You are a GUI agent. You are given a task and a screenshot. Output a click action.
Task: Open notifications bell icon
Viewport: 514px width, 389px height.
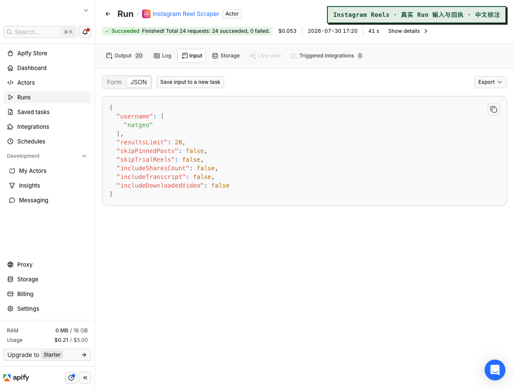[x=85, y=32]
